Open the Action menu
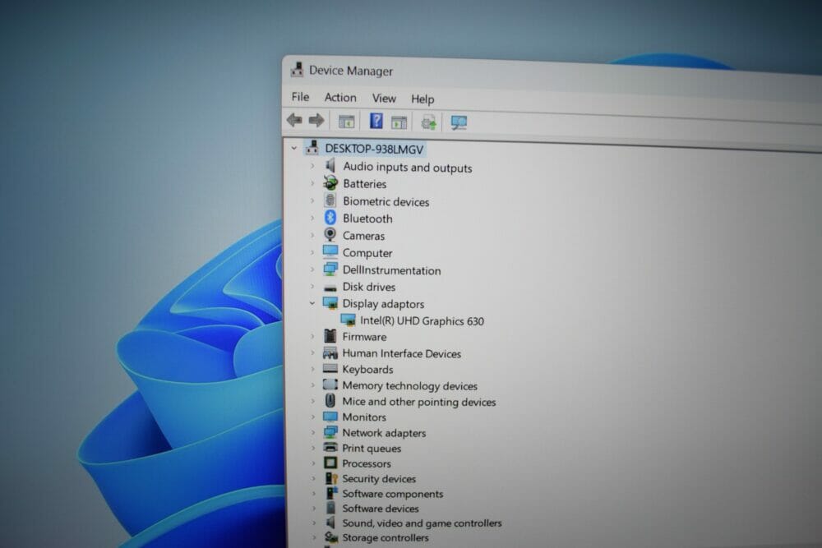The image size is (822, 548). (340, 98)
